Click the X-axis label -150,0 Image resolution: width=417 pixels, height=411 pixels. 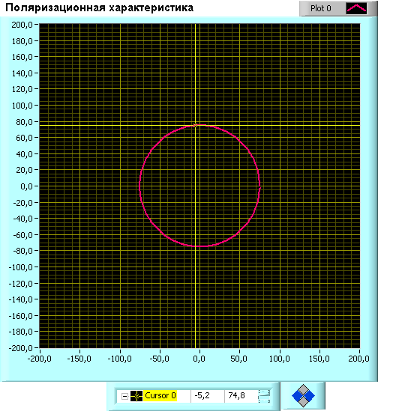coord(79,359)
